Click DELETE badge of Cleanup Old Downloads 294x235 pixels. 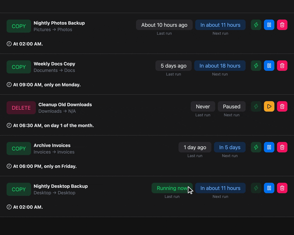[x=21, y=108]
